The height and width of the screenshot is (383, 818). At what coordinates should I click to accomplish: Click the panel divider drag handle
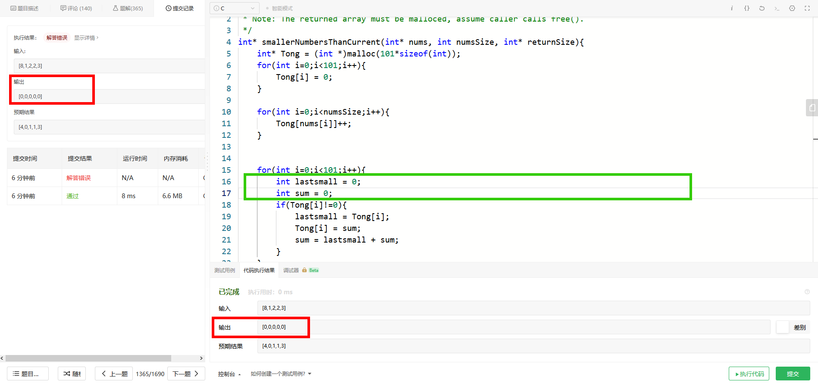click(207, 162)
